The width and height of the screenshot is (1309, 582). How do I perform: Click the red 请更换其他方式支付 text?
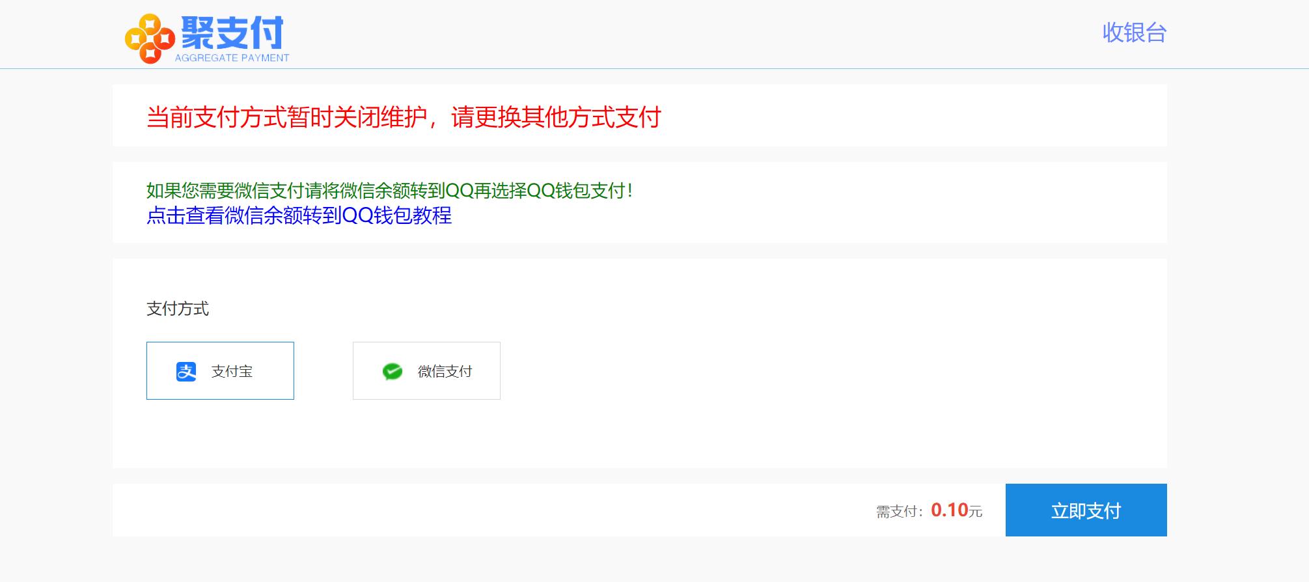(556, 117)
